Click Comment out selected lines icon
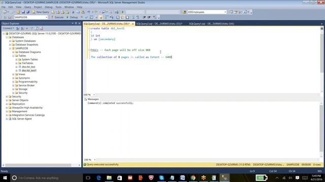The width and height of the screenshot is (325, 182). point(133,17)
